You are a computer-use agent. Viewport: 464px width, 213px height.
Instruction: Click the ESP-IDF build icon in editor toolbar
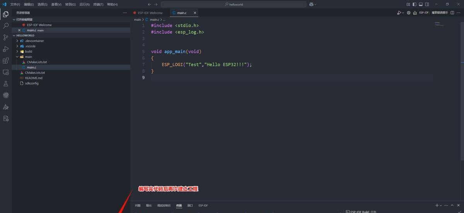(x=415, y=13)
